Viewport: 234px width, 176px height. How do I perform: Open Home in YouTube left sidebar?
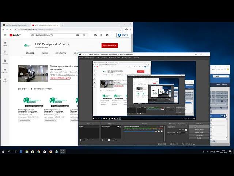[x=5, y=44]
